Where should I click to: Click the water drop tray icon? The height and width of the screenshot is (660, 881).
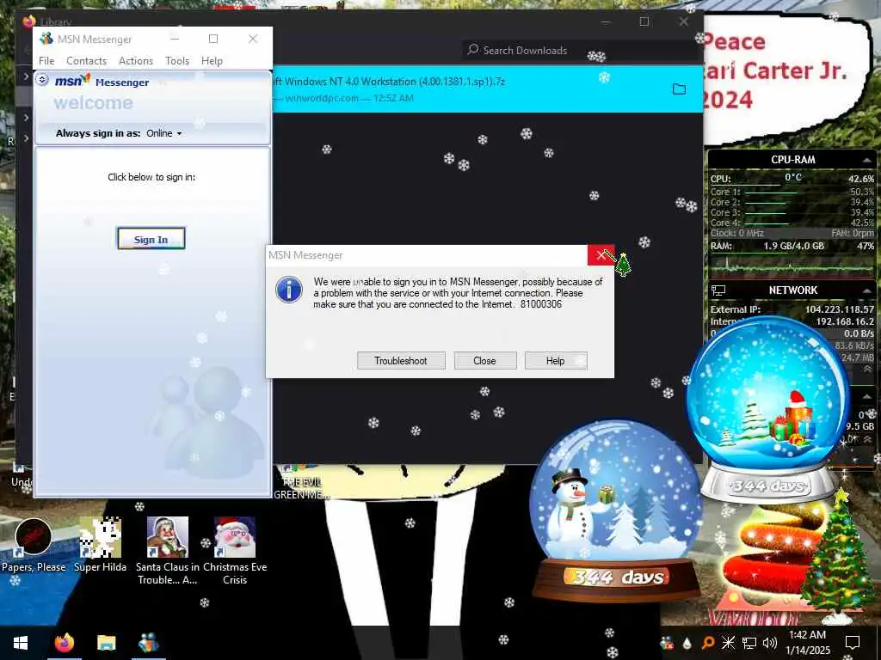point(687,643)
